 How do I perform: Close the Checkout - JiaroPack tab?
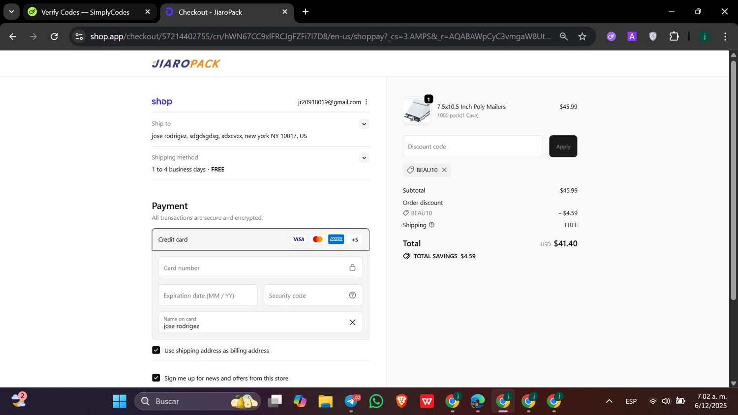(284, 12)
